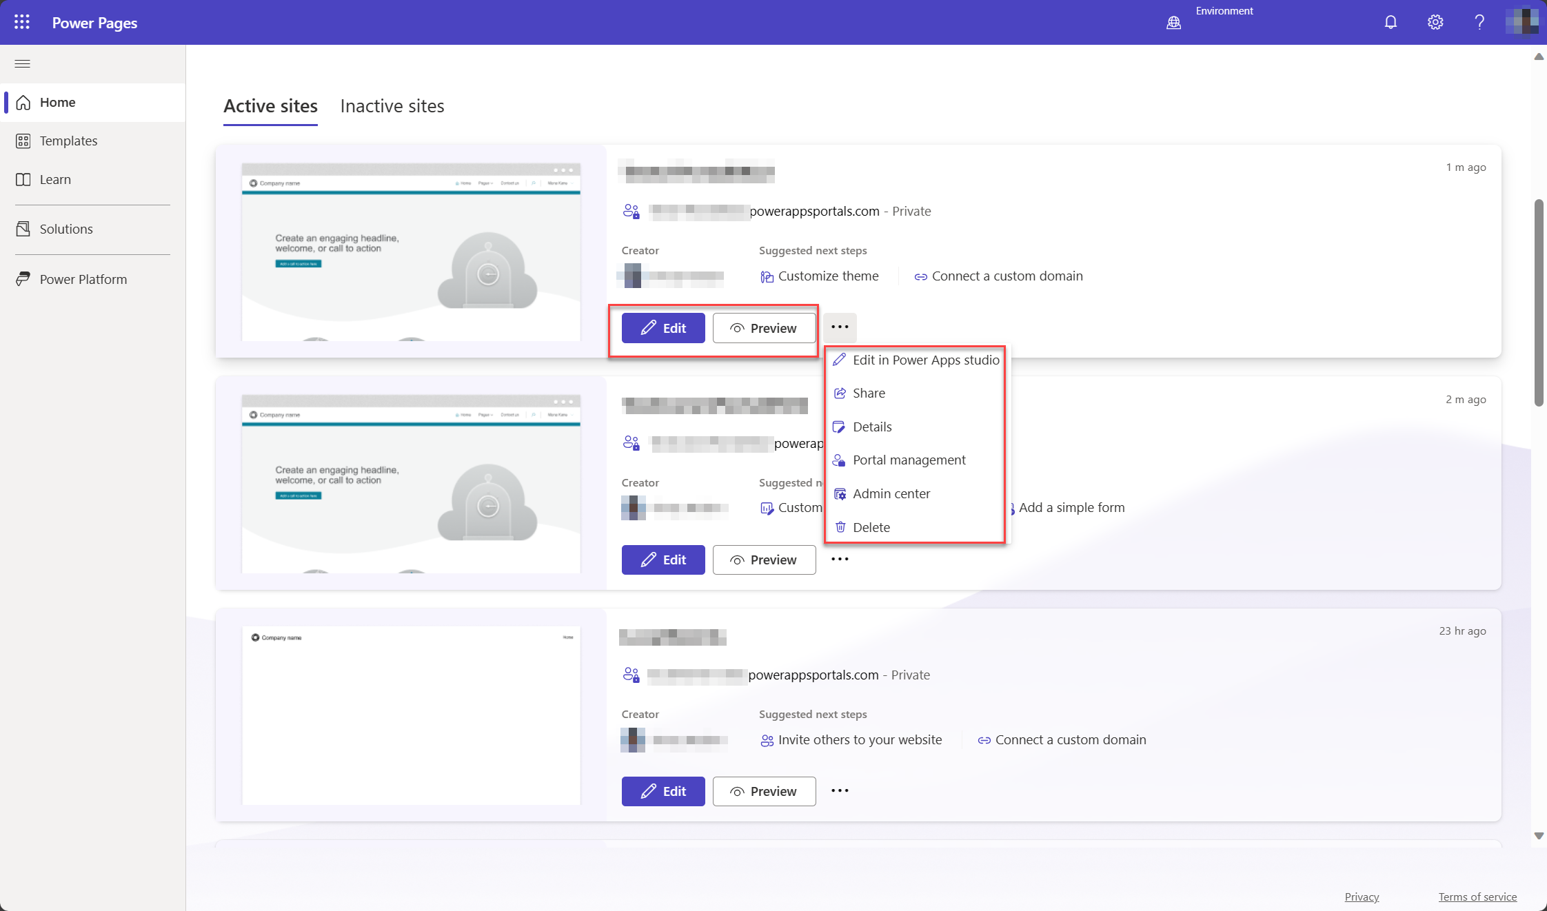
Task: Expand the waffle menu top left
Action: [x=21, y=21]
